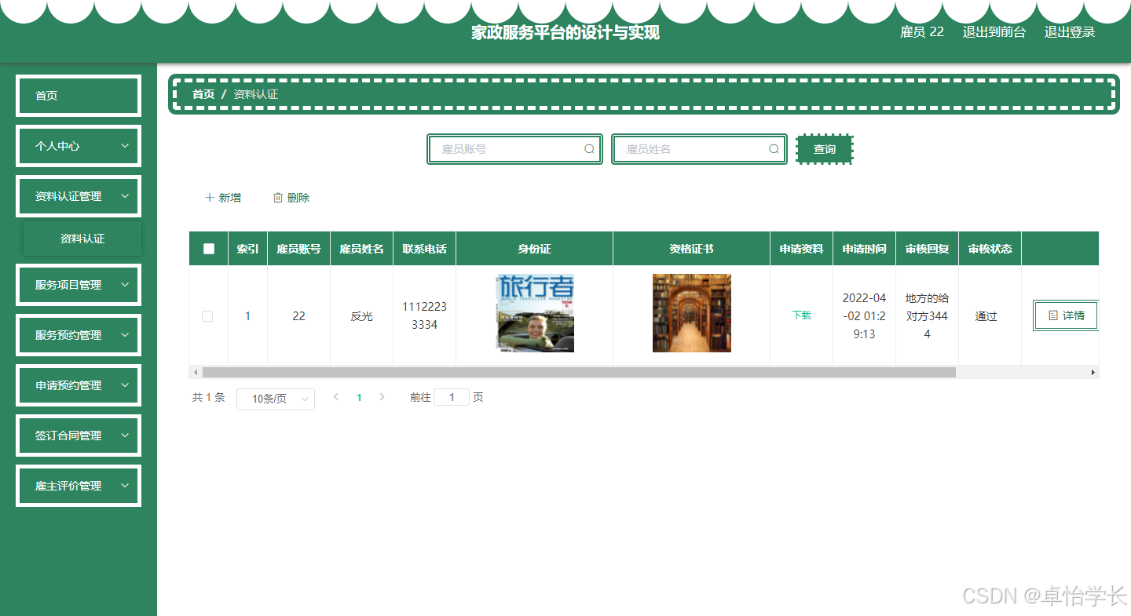Open the 身份证 ID card thumbnail image
1131x616 pixels.
tap(535, 313)
